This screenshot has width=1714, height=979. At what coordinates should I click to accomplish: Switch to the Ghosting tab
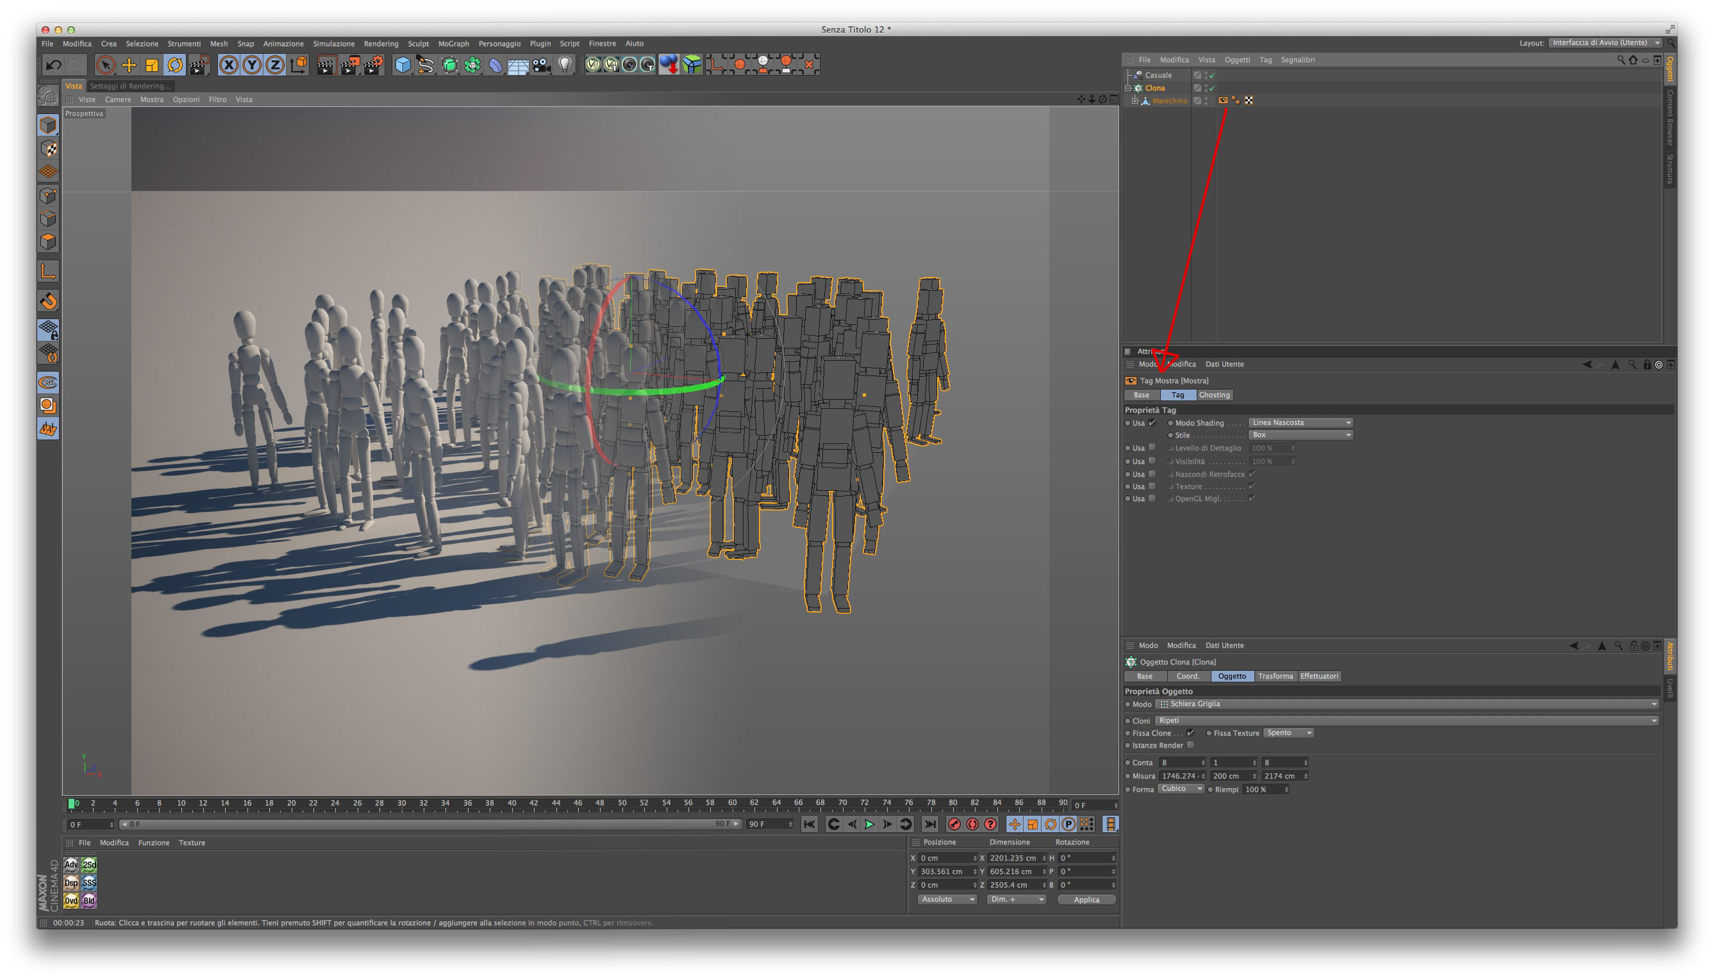[x=1213, y=395]
